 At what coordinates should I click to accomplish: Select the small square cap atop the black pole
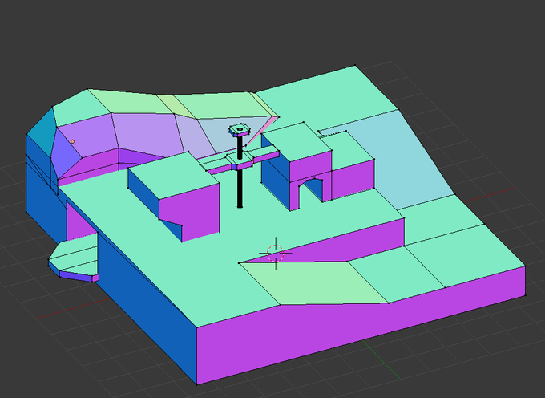tap(240, 130)
